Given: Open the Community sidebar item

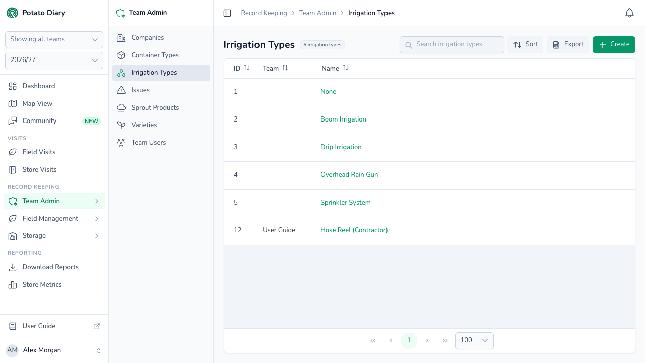Looking at the screenshot, I should pos(54,121).
